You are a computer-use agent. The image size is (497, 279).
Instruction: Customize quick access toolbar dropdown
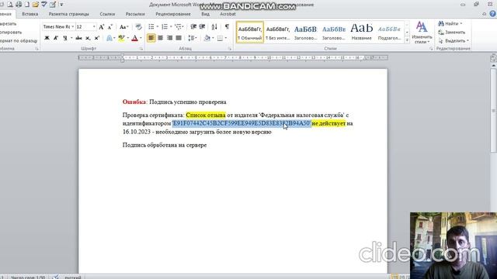61,5
